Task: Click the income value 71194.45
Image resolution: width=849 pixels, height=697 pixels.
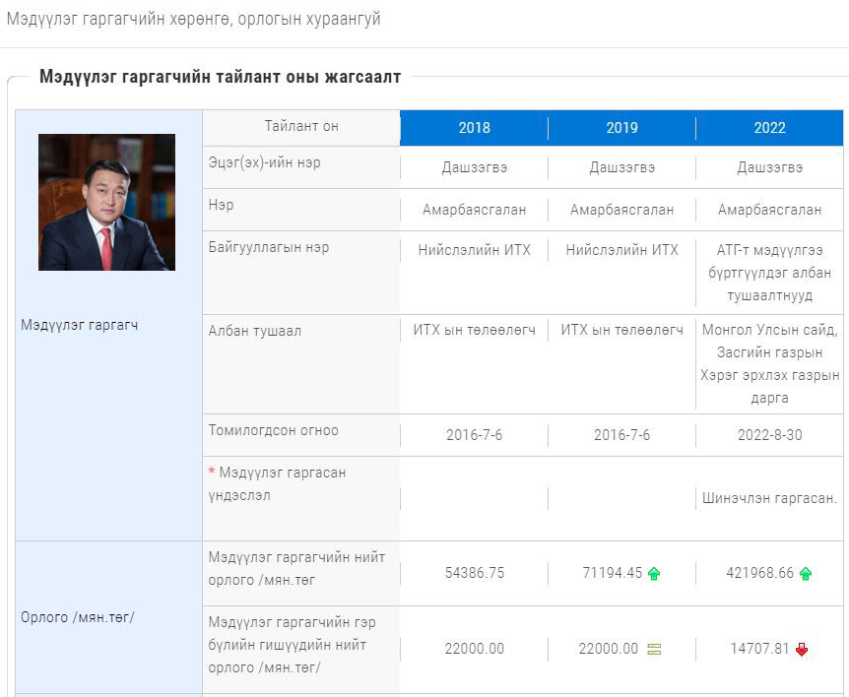Action: 613,573
